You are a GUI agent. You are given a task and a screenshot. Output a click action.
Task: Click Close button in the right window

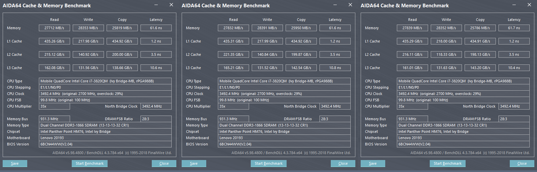click(522, 163)
